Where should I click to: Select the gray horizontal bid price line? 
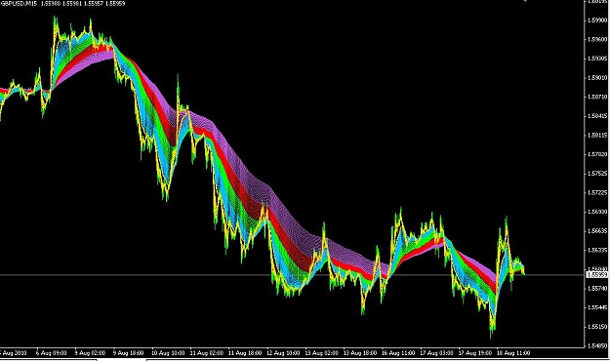coord(292,275)
